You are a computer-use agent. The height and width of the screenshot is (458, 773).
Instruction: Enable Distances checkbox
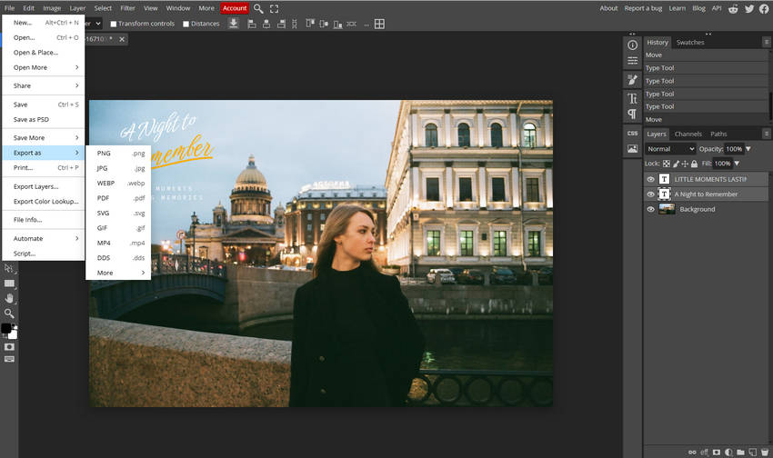186,24
